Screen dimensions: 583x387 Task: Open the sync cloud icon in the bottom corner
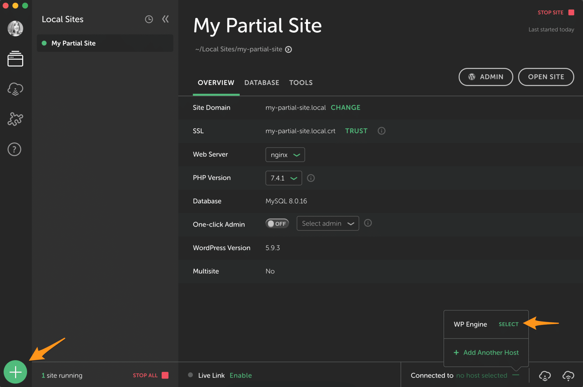point(568,375)
